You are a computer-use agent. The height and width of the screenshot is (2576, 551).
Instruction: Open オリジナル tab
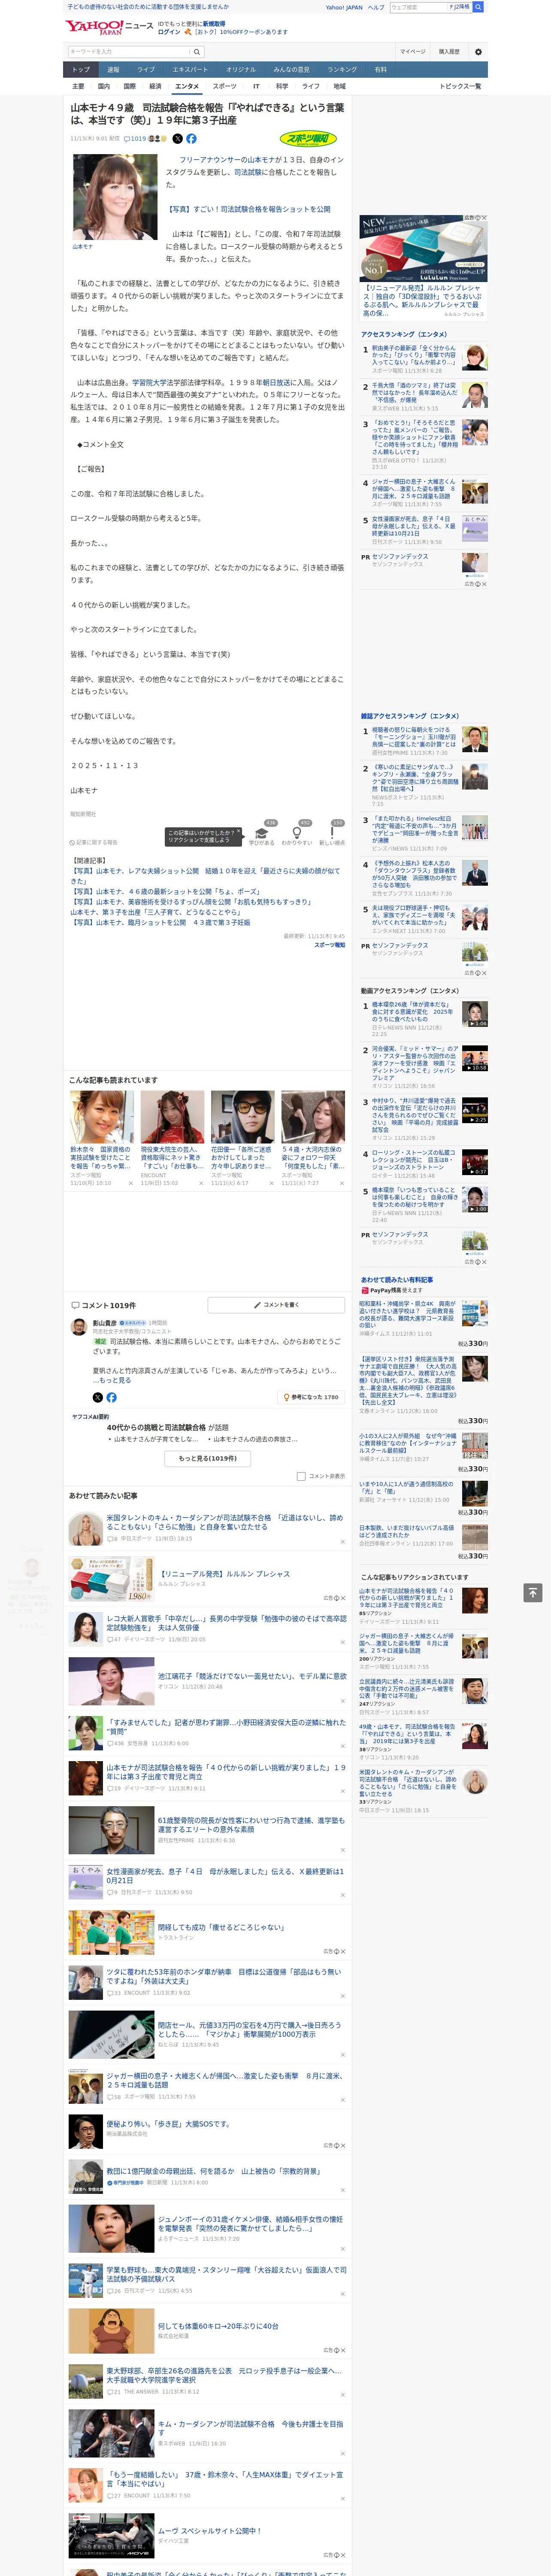pos(241,70)
